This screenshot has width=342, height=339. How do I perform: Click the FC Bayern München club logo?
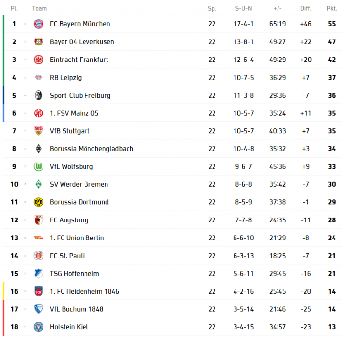(x=39, y=24)
